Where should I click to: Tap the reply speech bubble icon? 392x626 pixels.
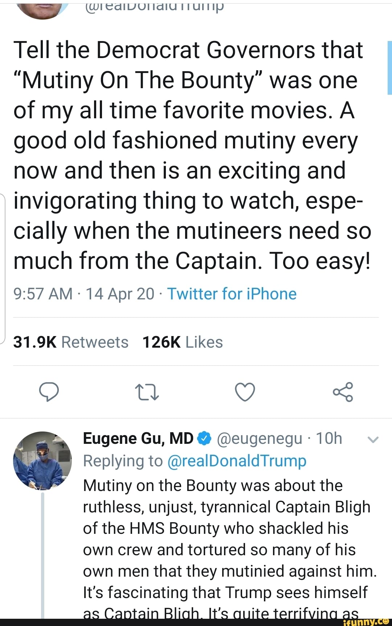49,392
